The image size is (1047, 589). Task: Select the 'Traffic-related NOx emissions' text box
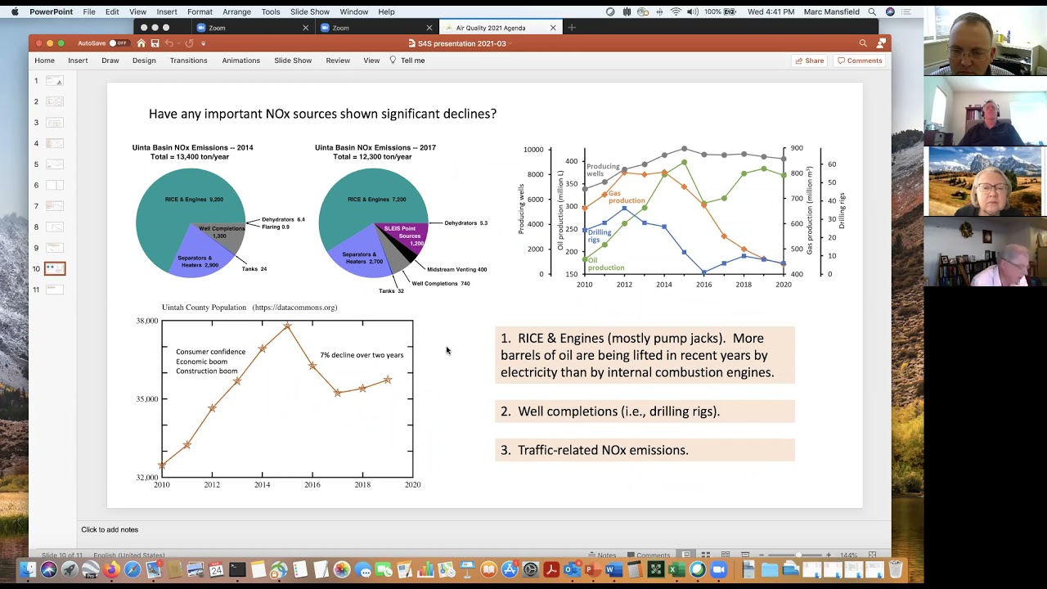(645, 450)
